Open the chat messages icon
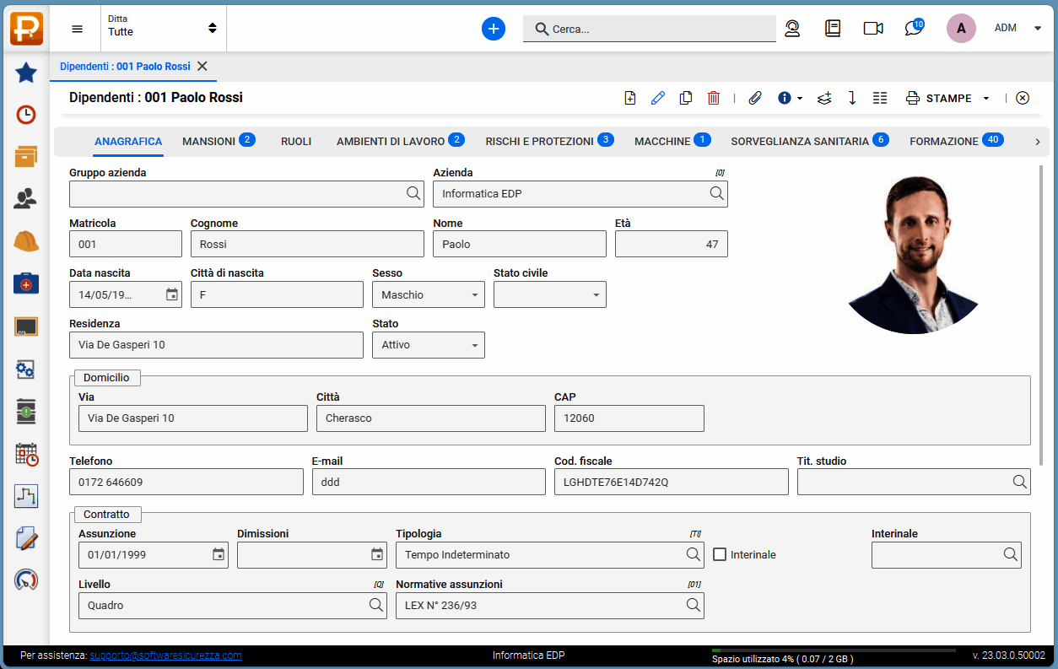 coord(913,29)
